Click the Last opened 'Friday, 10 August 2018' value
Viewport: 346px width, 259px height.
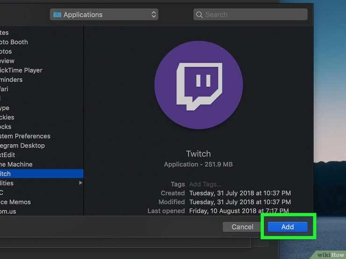pos(239,211)
